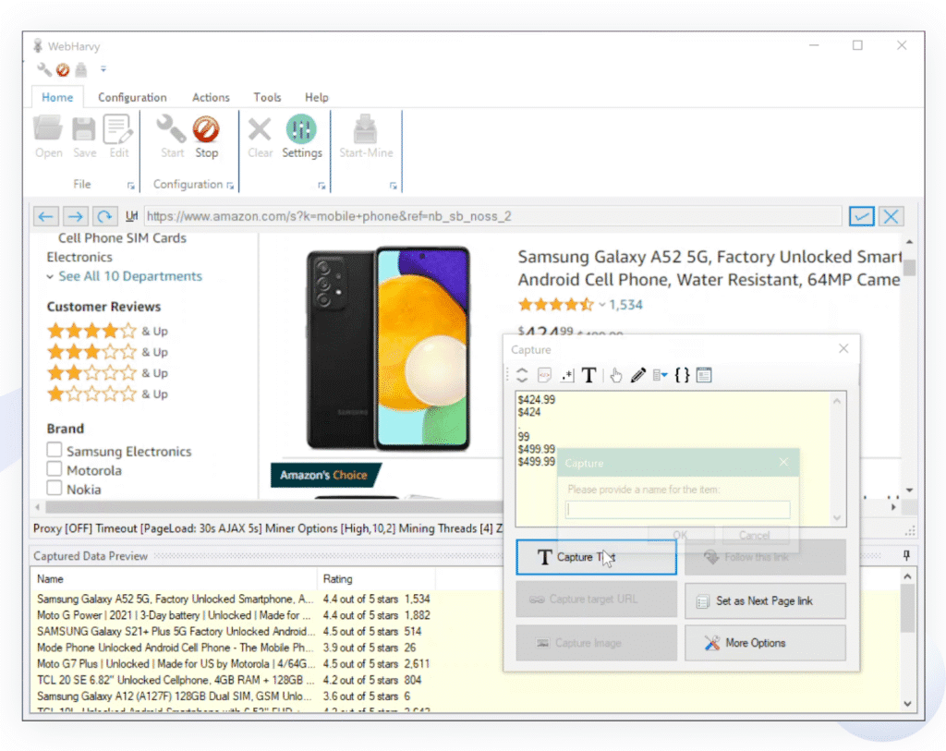The height and width of the screenshot is (751, 946).
Task: Click the Set as Next Page link button
Action: 765,600
